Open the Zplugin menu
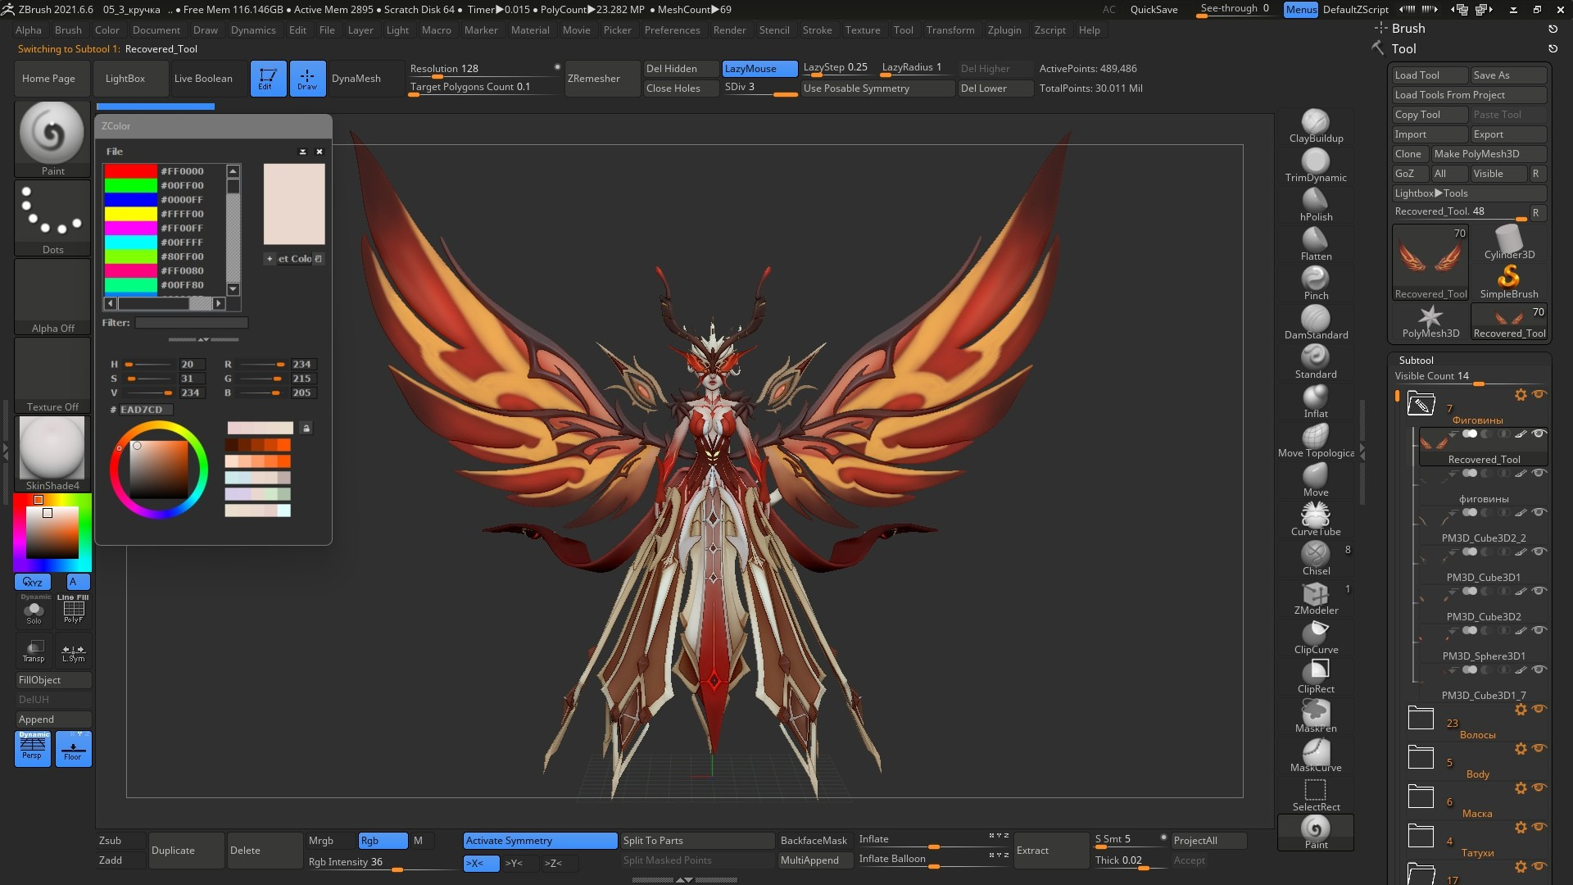Viewport: 1573px width, 885px height. 1004,30
